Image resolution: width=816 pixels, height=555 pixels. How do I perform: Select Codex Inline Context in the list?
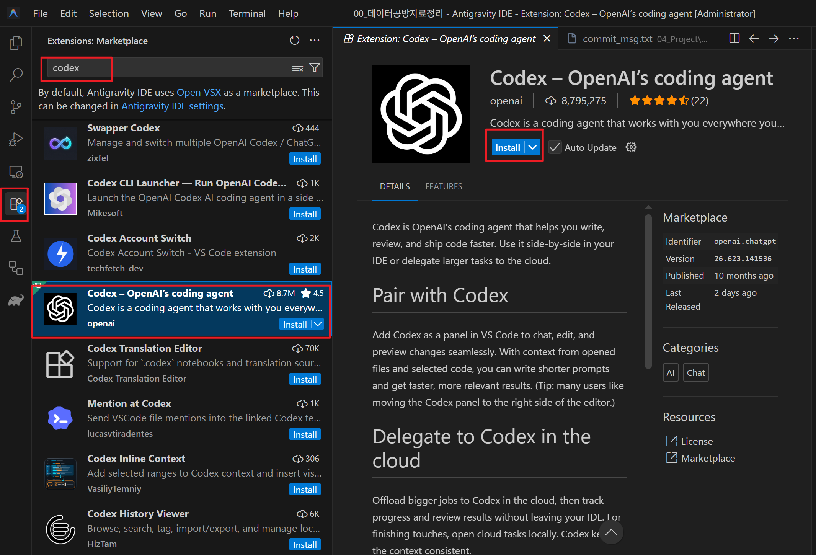tap(182, 474)
